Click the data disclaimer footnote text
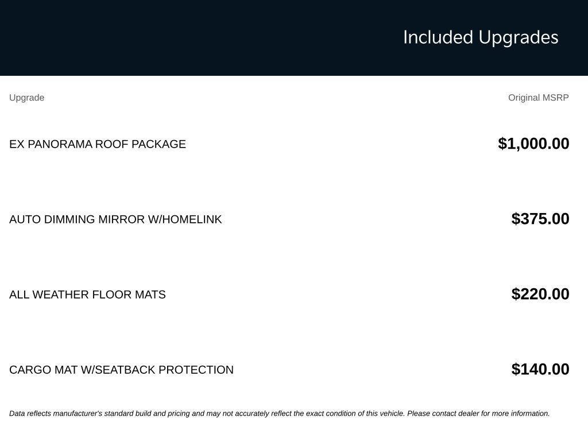The width and height of the screenshot is (588, 441). (280, 413)
